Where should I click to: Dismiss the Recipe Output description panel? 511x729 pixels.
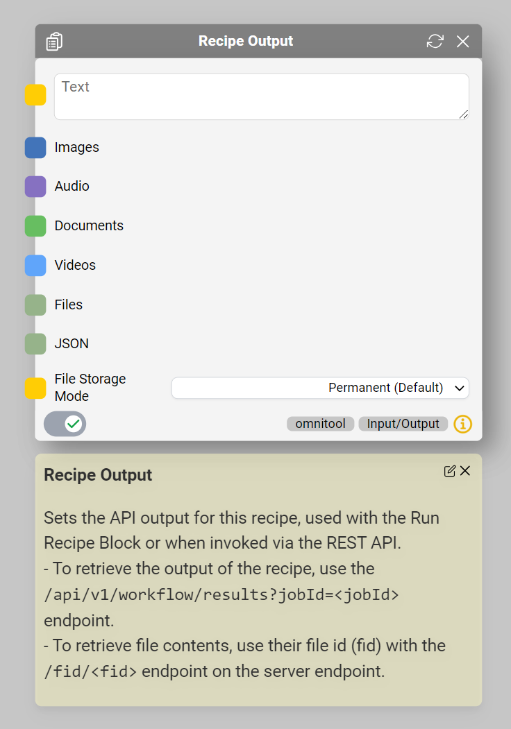(465, 471)
